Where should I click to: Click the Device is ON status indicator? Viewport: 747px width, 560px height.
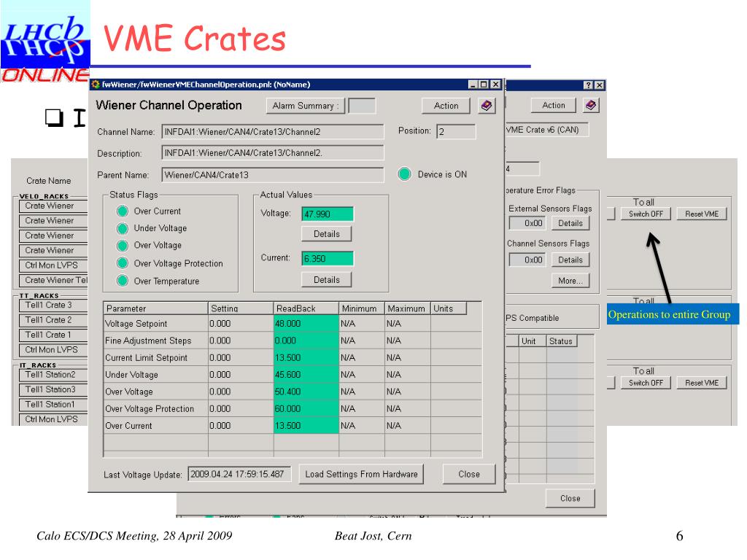point(404,174)
